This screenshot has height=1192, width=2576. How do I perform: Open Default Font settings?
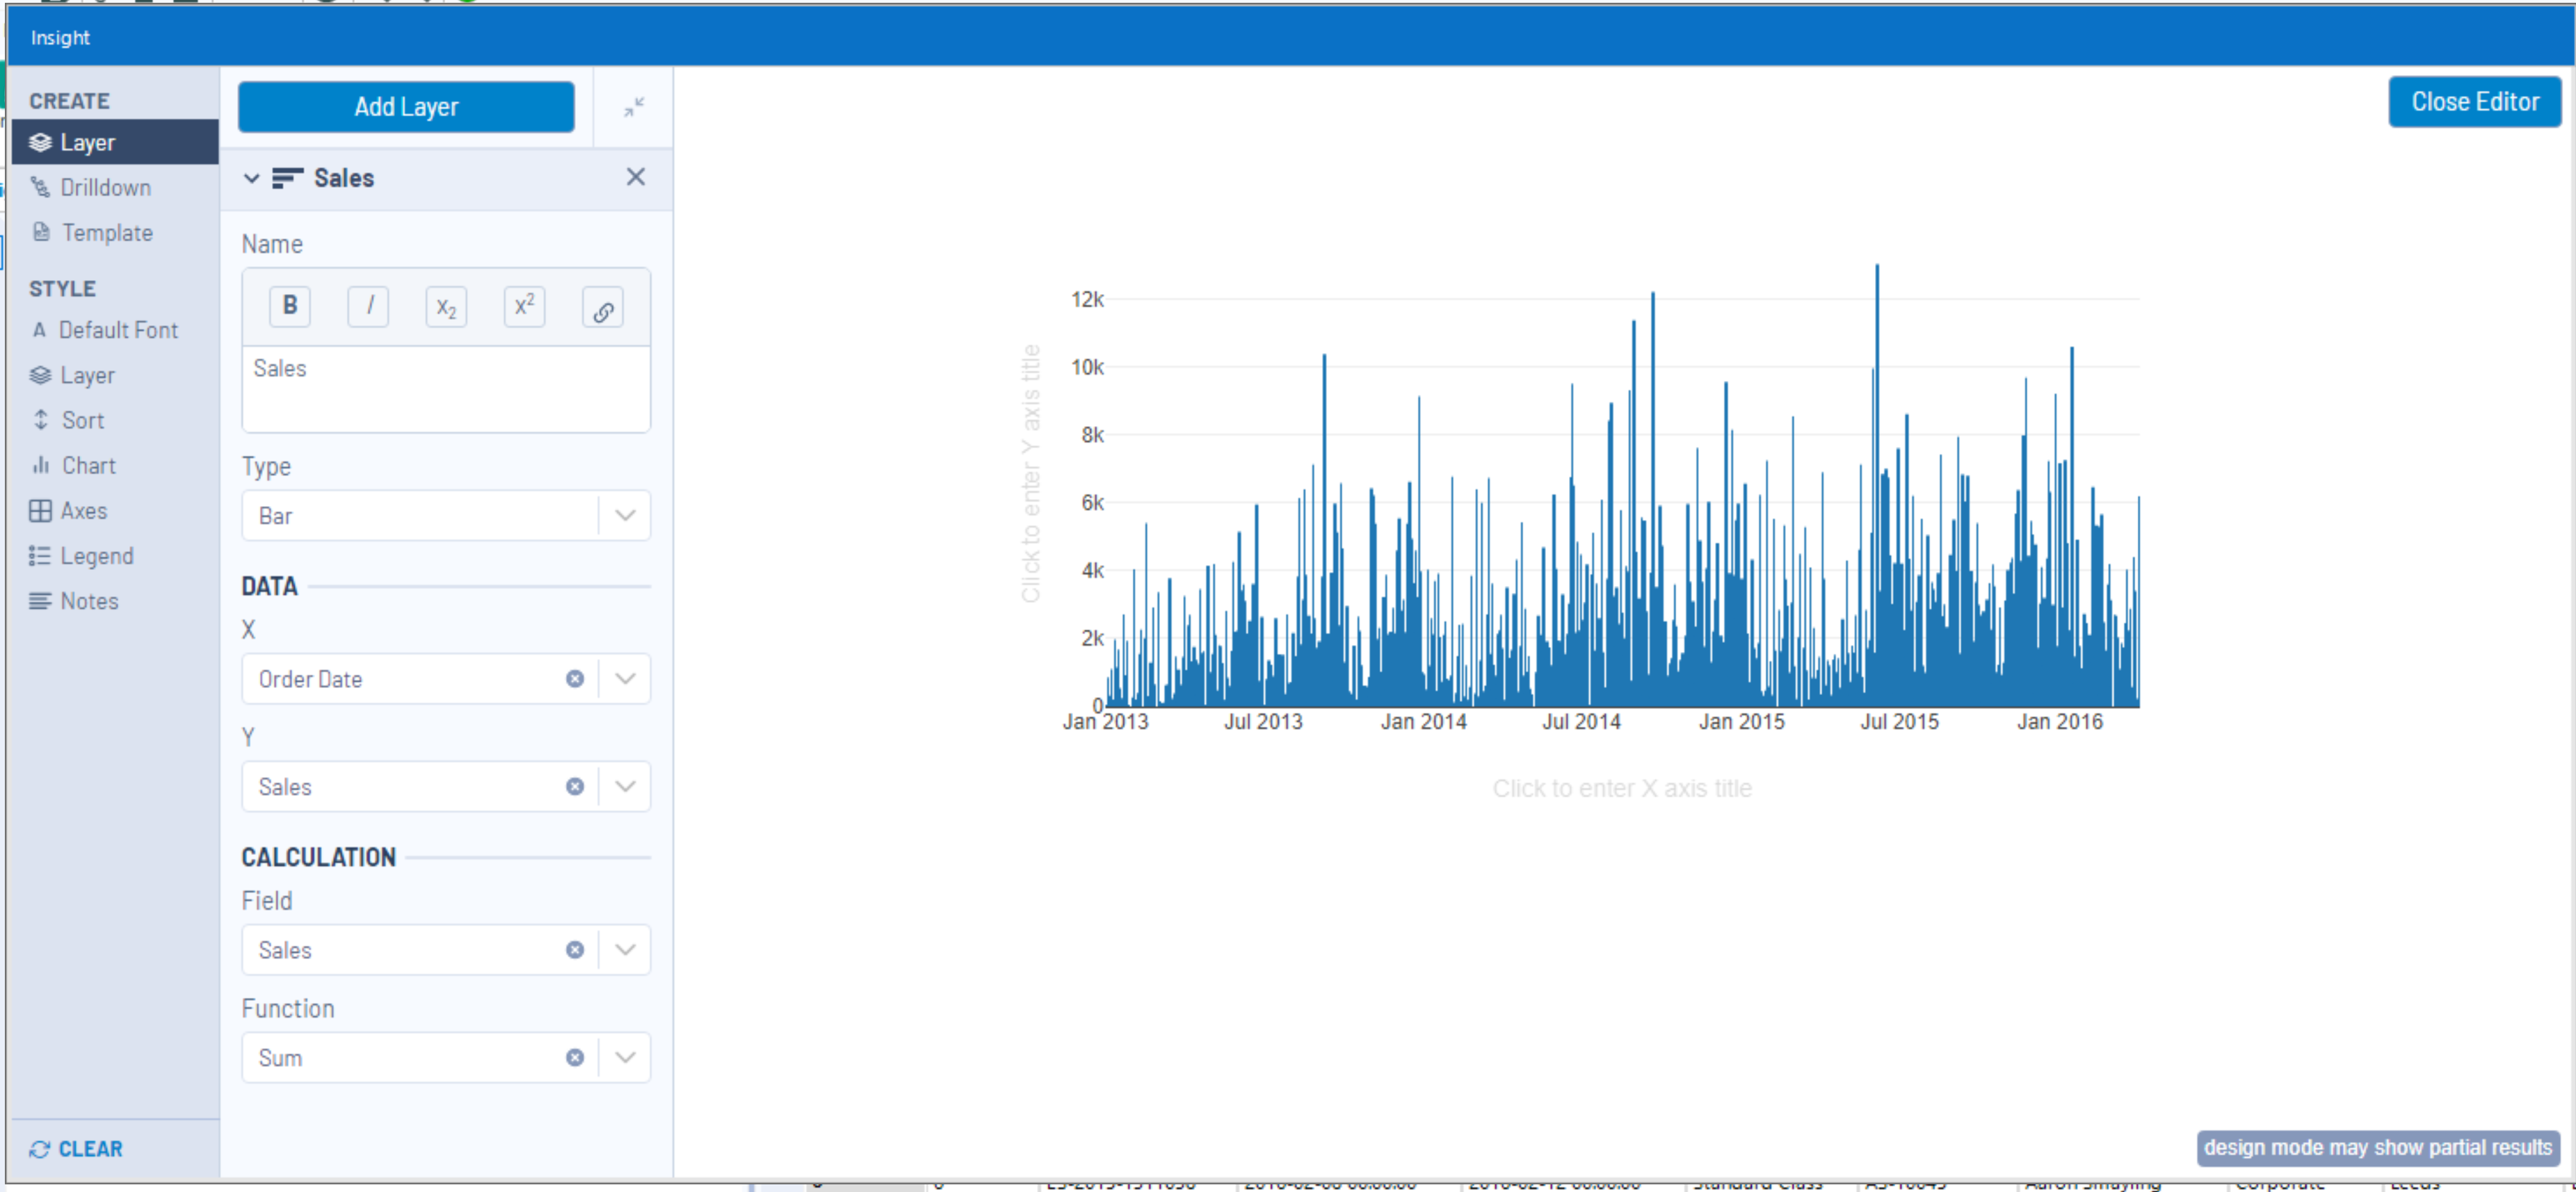119,329
